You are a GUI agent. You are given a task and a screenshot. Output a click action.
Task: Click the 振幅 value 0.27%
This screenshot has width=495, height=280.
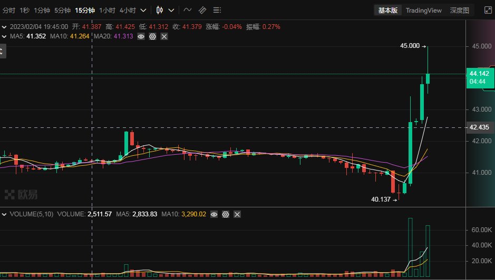(x=271, y=27)
